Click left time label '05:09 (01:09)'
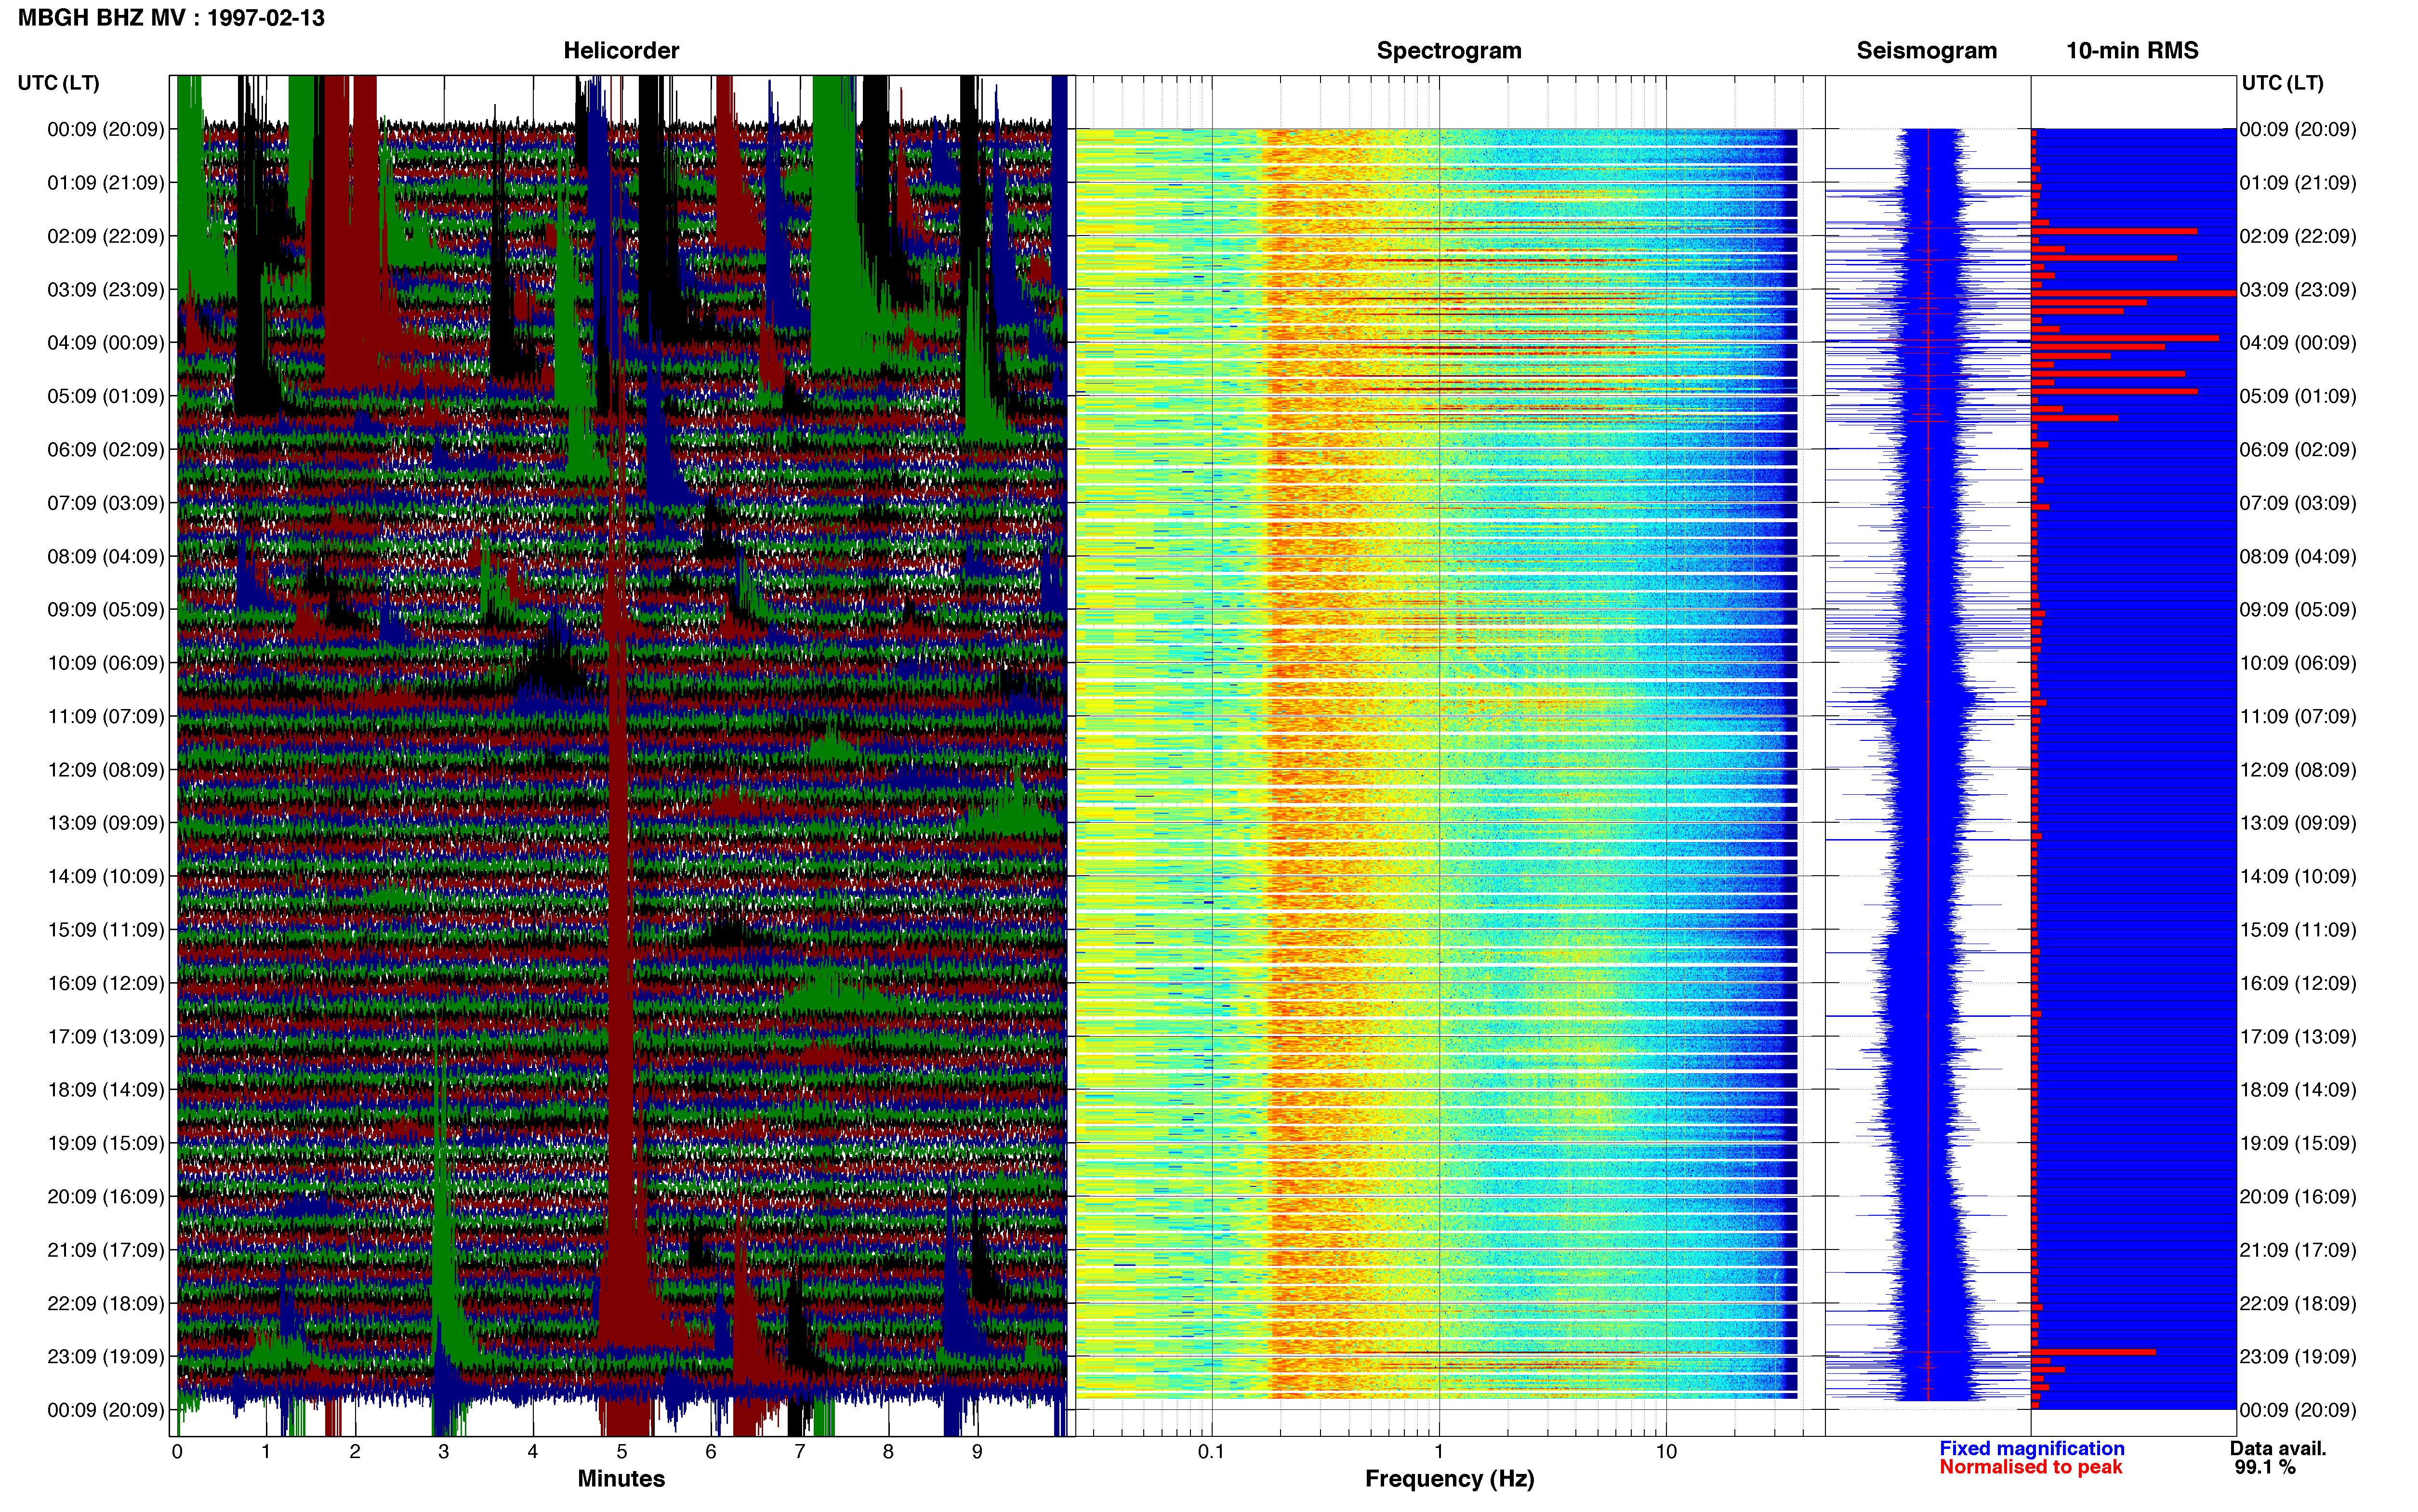This screenshot has width=2418, height=1512. point(106,396)
